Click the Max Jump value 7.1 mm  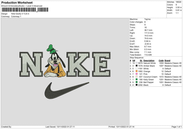click(x=148, y=52)
